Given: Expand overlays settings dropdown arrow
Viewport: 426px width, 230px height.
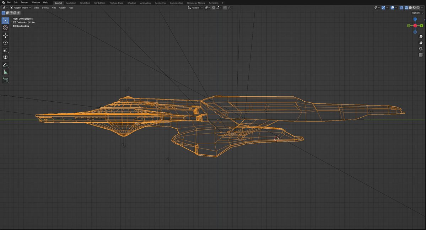Looking at the screenshot, I should tap(396, 7).
